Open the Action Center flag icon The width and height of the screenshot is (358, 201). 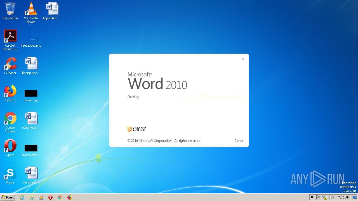pos(318,197)
